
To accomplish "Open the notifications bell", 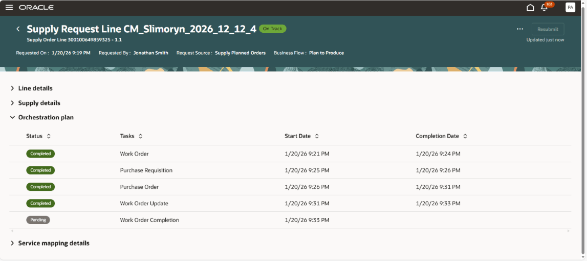I will click(x=545, y=8).
